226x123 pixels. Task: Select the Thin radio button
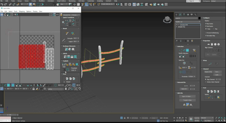click(214, 29)
